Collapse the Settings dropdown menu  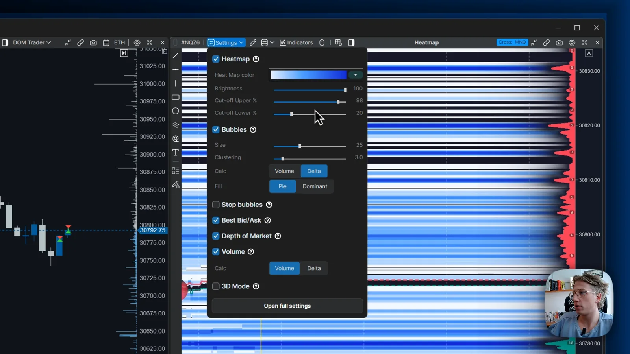pos(226,42)
